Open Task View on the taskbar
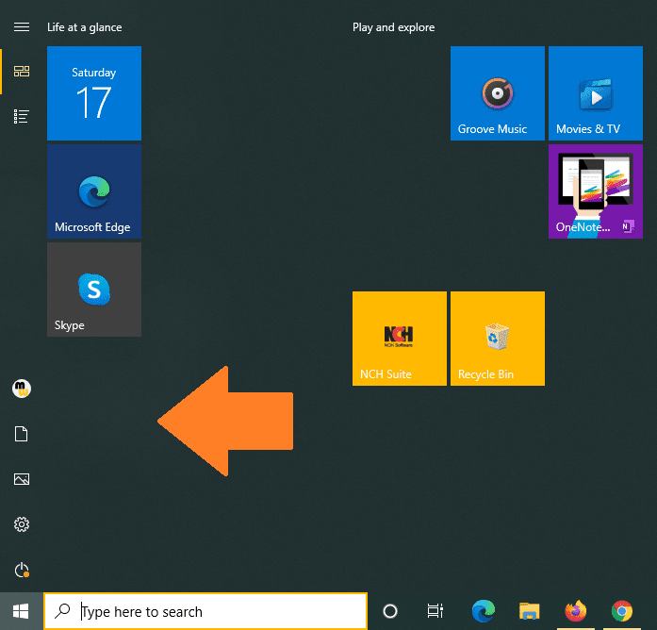Image resolution: width=657 pixels, height=630 pixels. point(435,611)
